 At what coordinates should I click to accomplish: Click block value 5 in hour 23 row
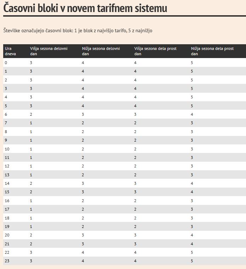(x=192, y=261)
